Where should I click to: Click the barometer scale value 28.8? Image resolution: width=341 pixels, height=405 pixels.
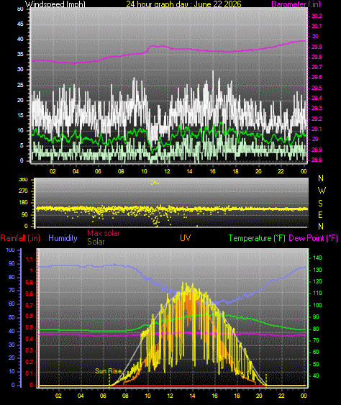[x=317, y=160]
